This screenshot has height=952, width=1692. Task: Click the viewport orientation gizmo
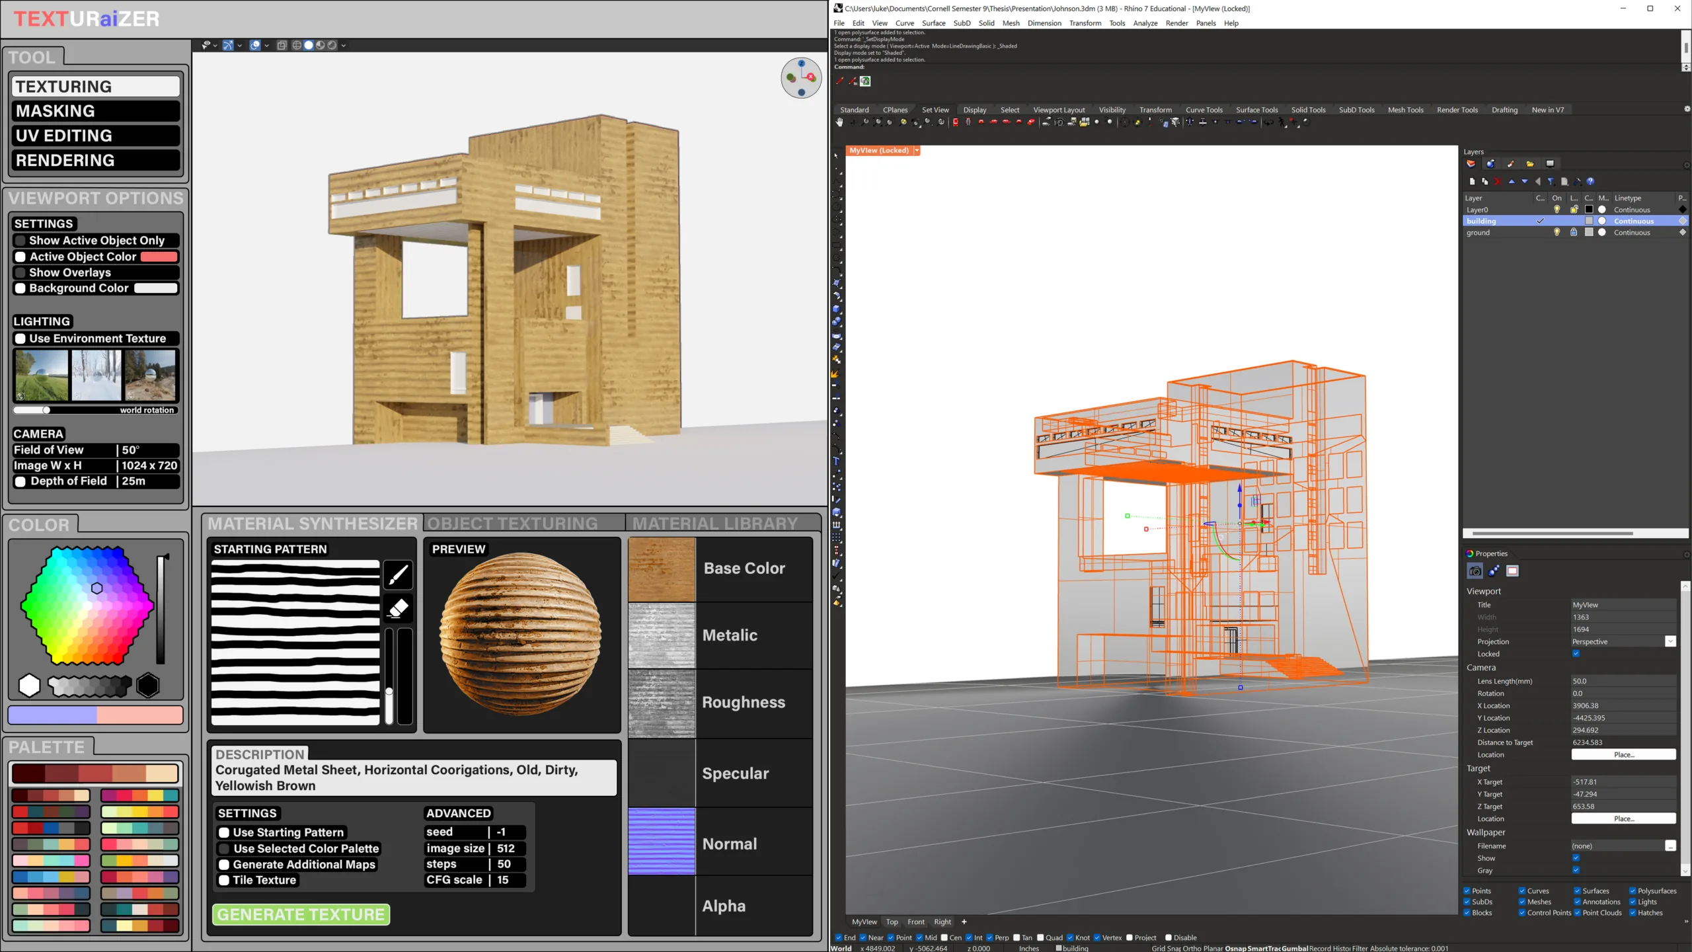click(801, 78)
